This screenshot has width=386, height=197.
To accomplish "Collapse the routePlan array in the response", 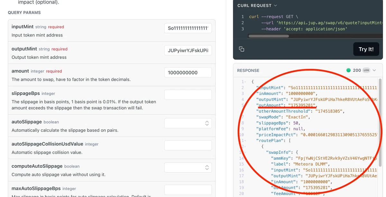I will [246, 141].
